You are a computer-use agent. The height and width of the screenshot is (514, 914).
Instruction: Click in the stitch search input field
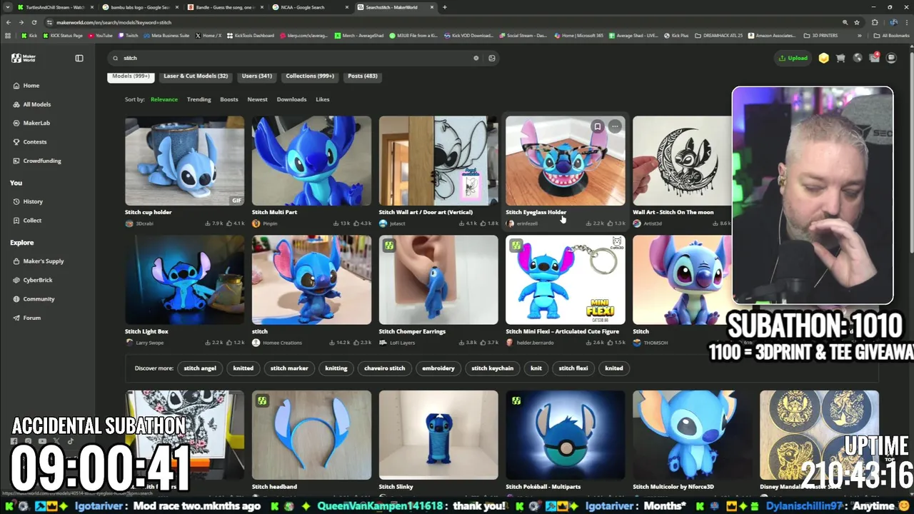pyautogui.click(x=296, y=58)
